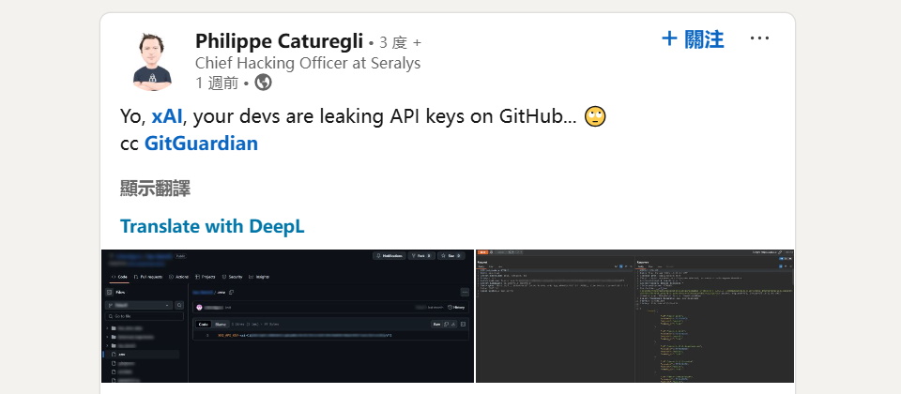Click Fork button in GitHub screenshot
Screen dimensions: 901x394
click(x=421, y=255)
